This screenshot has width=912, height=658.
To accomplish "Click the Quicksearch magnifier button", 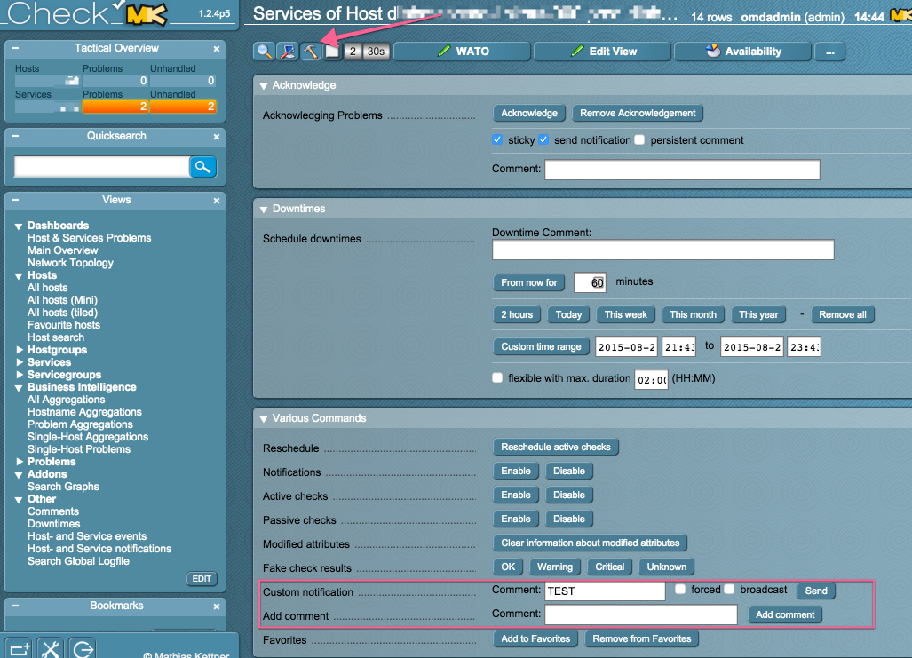I will click(203, 167).
